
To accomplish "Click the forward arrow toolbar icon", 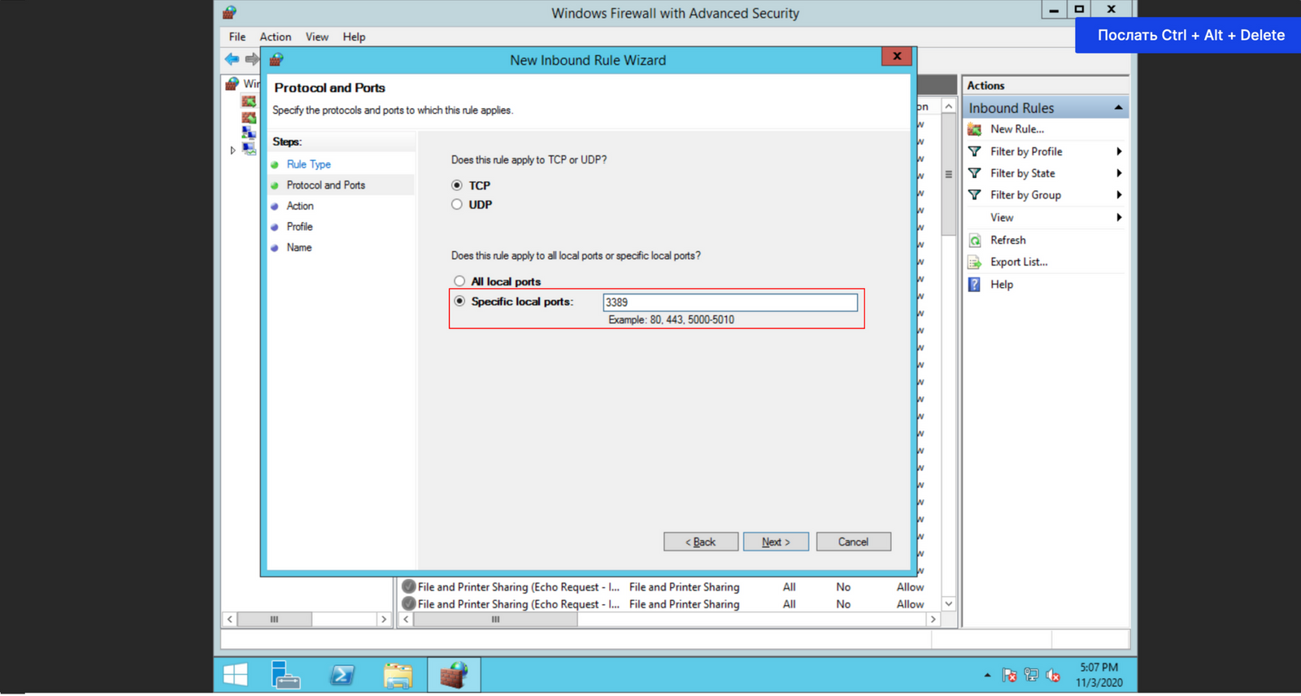I will (x=252, y=59).
